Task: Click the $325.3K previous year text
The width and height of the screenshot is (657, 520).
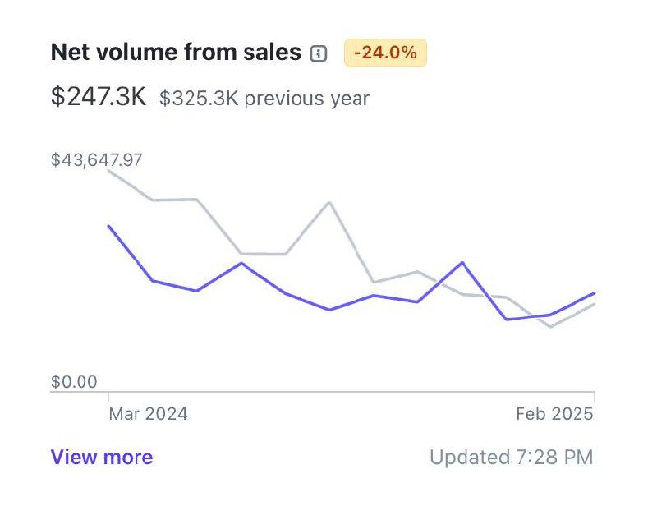Action: pos(264,99)
